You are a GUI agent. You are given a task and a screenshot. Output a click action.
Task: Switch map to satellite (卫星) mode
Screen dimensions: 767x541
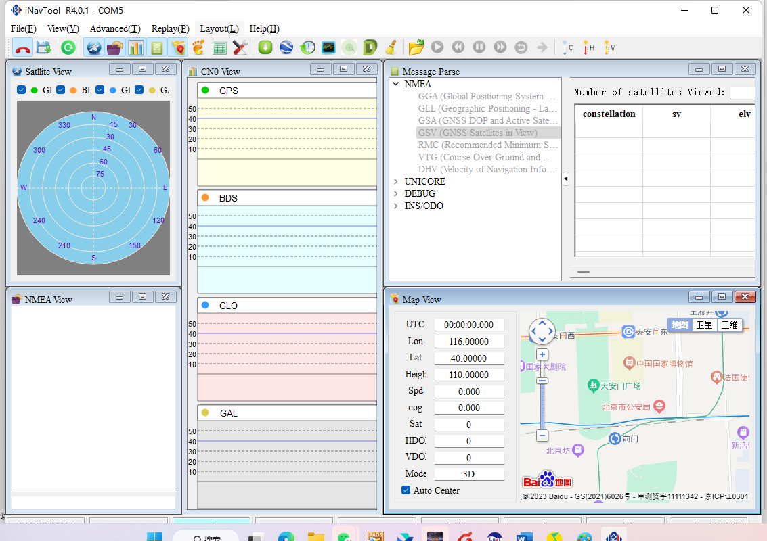pyautogui.click(x=705, y=325)
